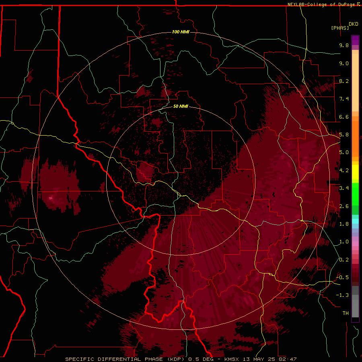Click the 1.8 scale value
The height and width of the screenshot is (362, 362).
pyautogui.click(x=344, y=224)
